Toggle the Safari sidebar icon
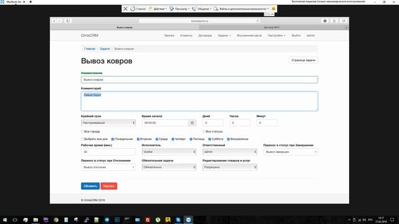 [68, 21]
